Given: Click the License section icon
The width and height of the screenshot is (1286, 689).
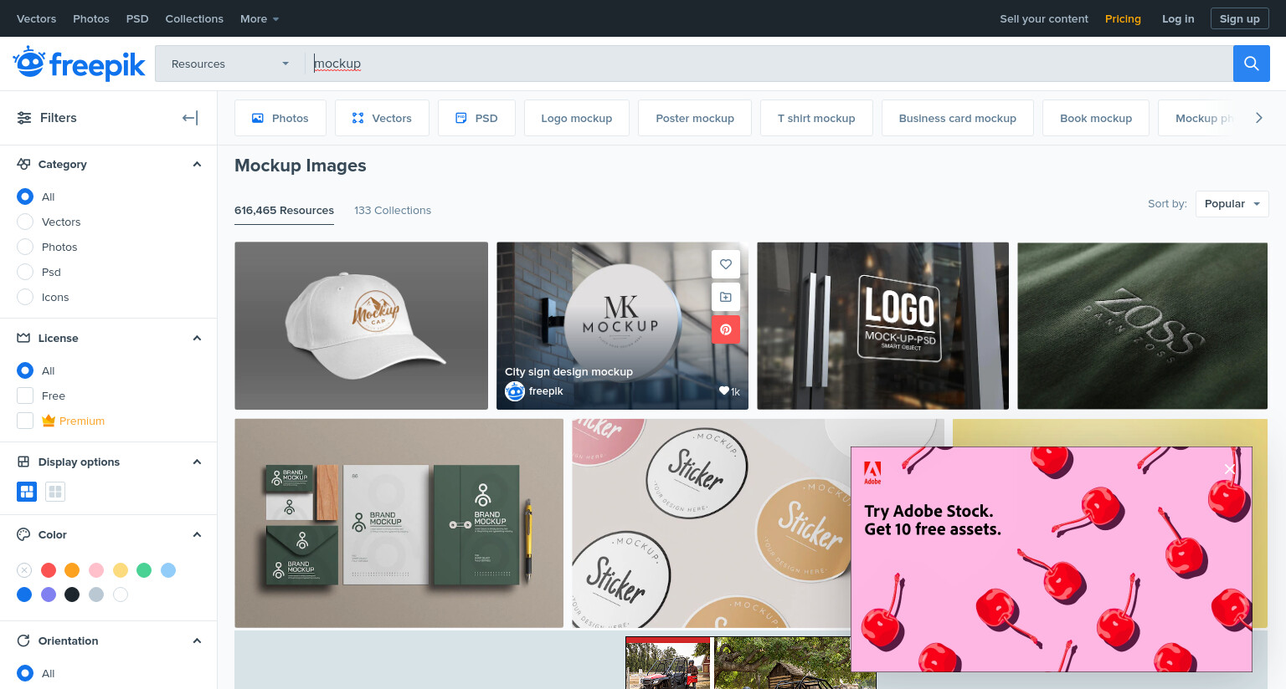Looking at the screenshot, I should click(23, 338).
